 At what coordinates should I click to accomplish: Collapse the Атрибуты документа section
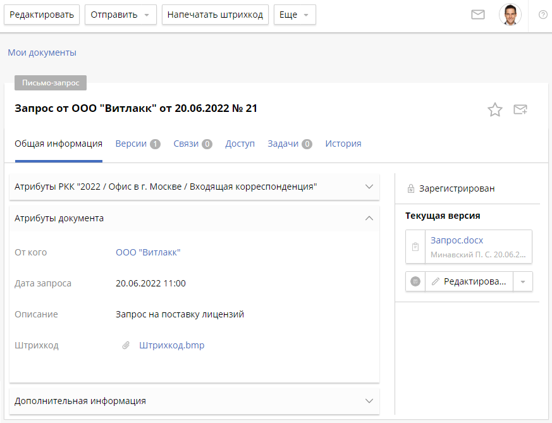click(x=369, y=218)
